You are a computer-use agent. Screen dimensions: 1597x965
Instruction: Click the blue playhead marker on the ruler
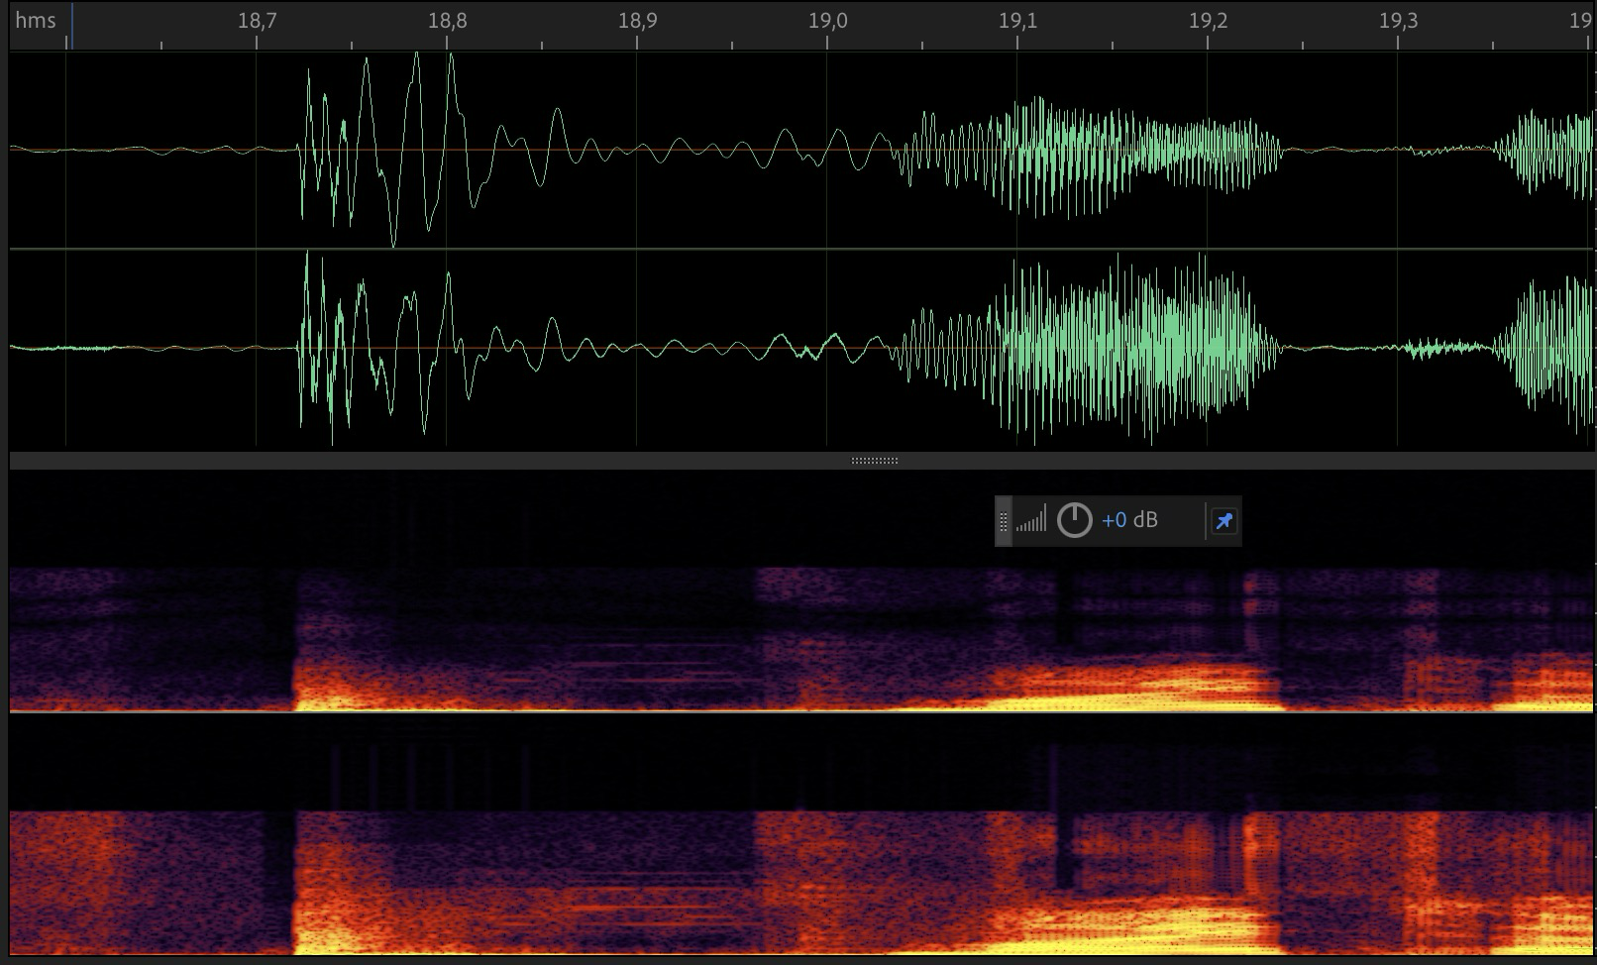[x=70, y=28]
